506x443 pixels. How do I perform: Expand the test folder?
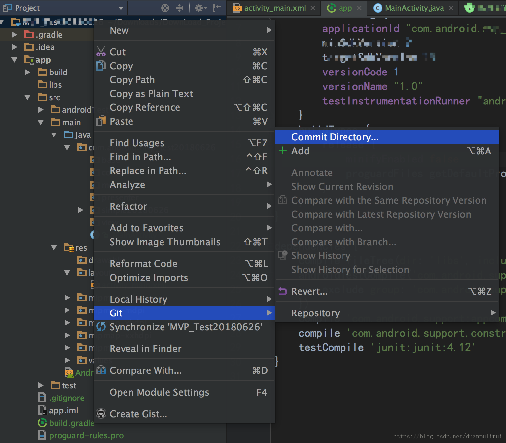coord(41,385)
